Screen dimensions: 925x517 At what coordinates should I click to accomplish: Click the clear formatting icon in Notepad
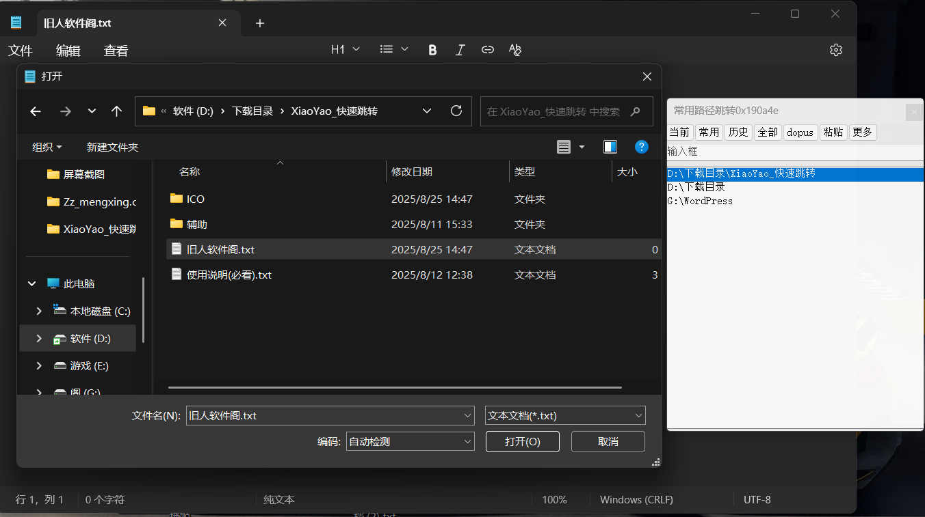pos(515,50)
